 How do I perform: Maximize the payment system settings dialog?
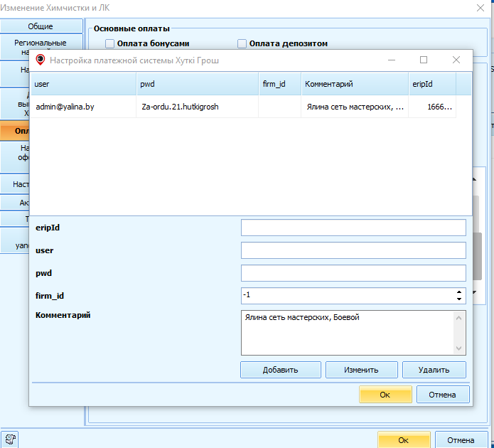pos(424,60)
